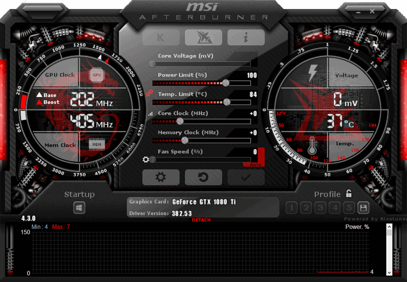This screenshot has height=282, width=407.
Task: Open the information i button
Action: [246, 38]
